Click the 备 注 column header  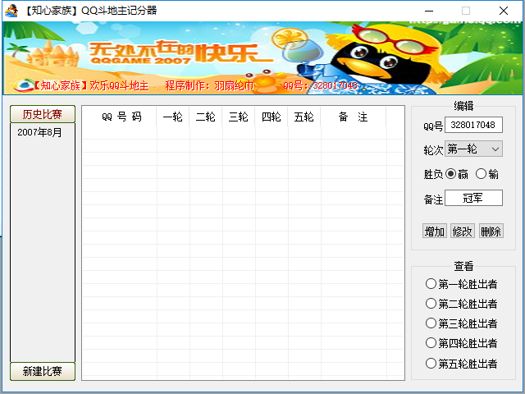354,117
